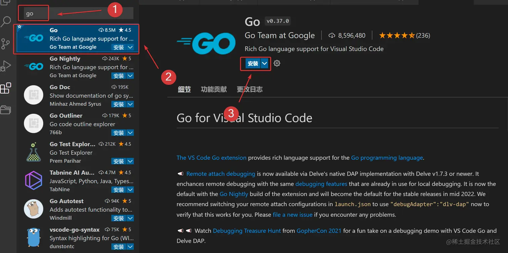
Task: Click the Go Test Explorer flask icon
Action: (34, 152)
